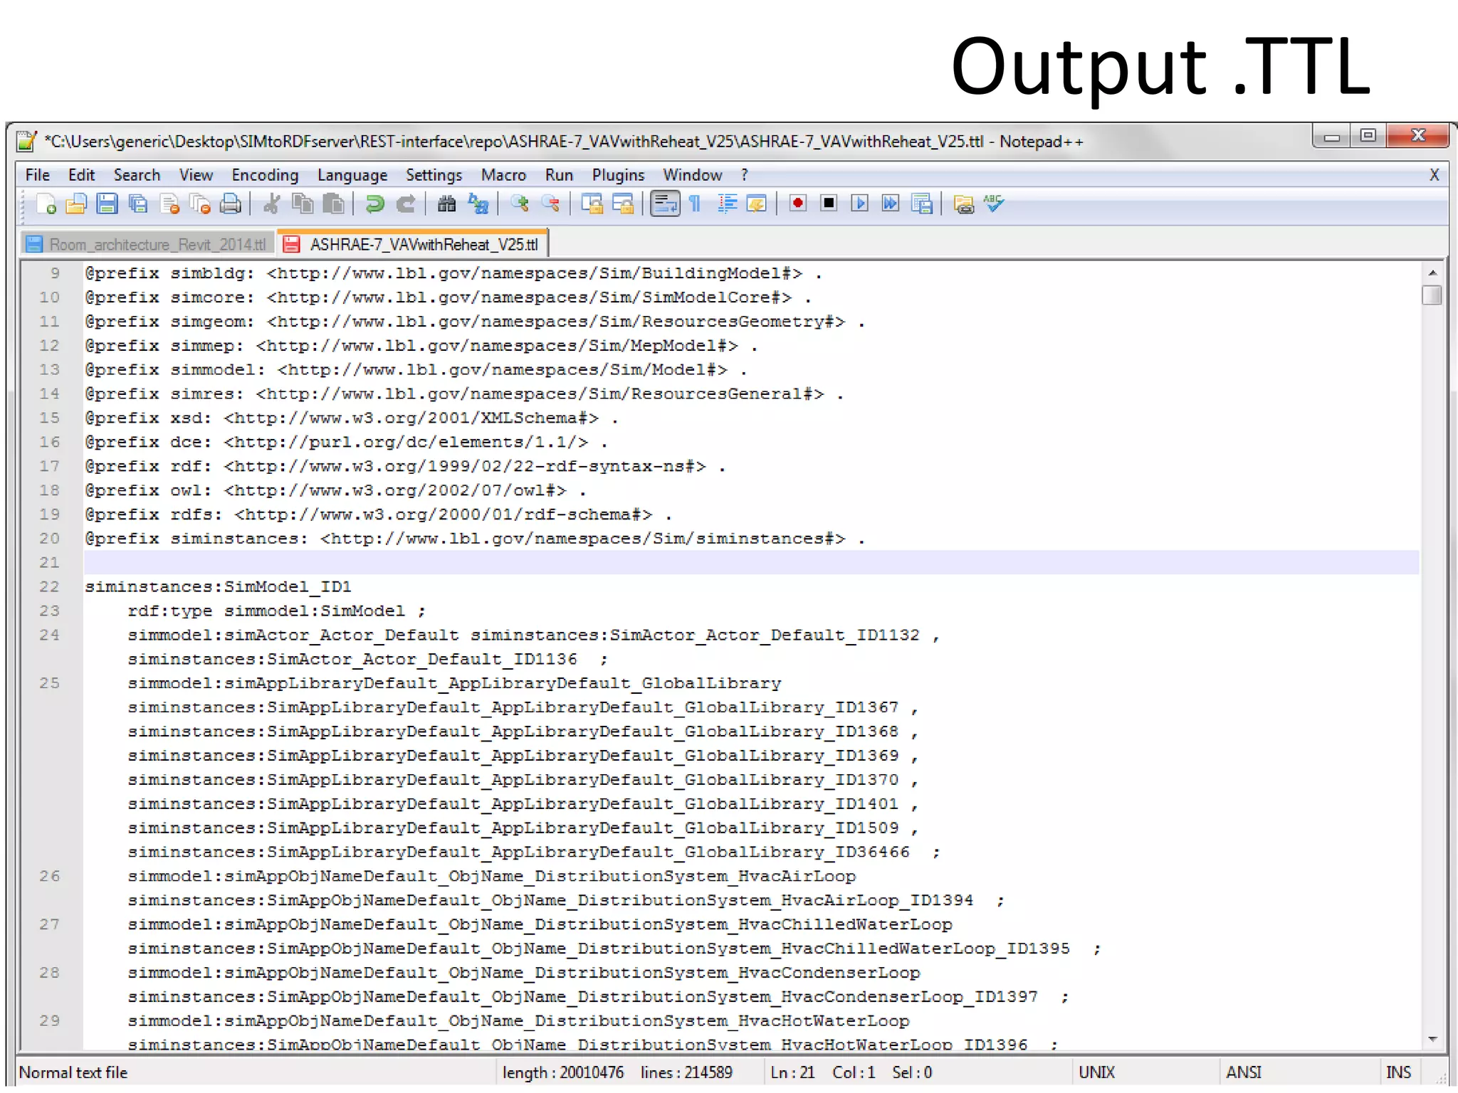The image size is (1458, 1093).
Task: Click 'Normal text file' status entry
Action: [73, 1072]
